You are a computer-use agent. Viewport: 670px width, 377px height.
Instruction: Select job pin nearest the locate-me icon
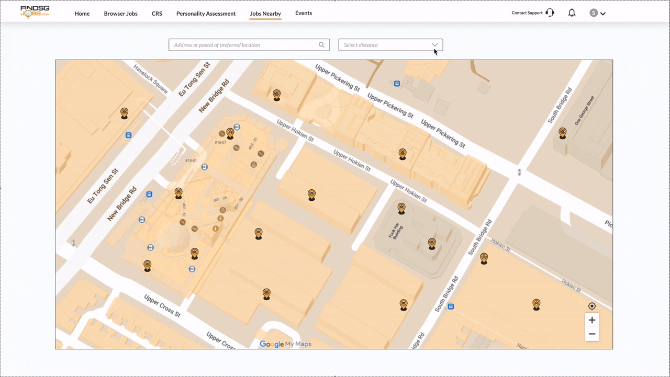[537, 304]
